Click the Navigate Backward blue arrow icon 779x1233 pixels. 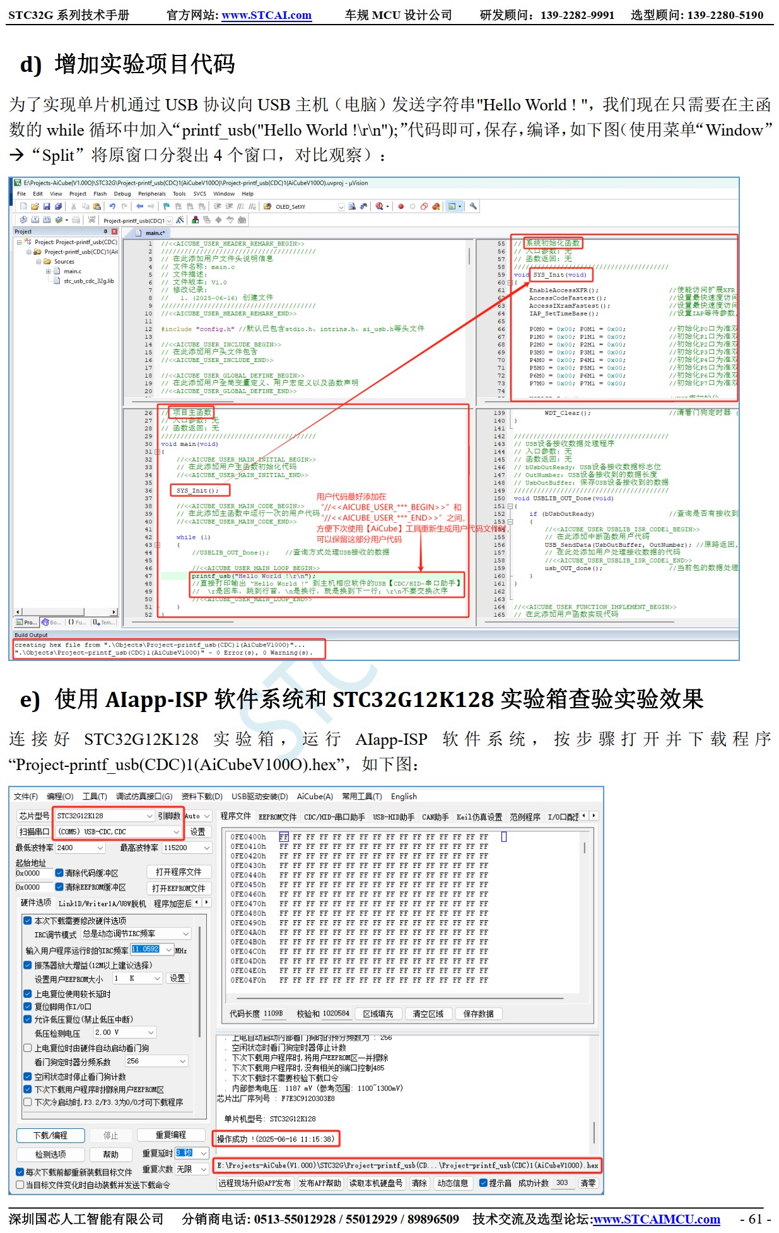(x=139, y=206)
